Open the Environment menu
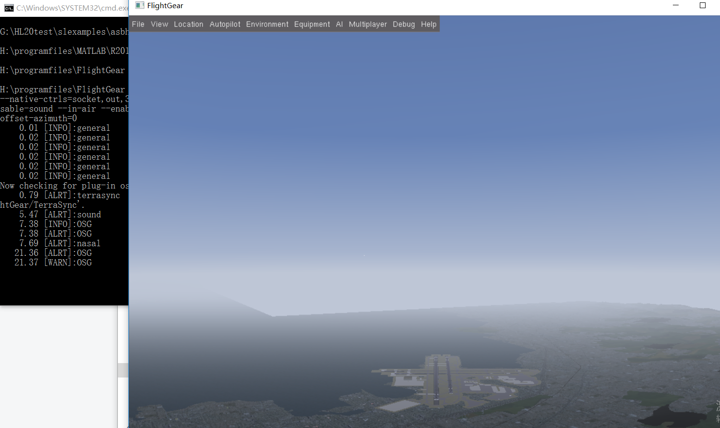 click(267, 24)
